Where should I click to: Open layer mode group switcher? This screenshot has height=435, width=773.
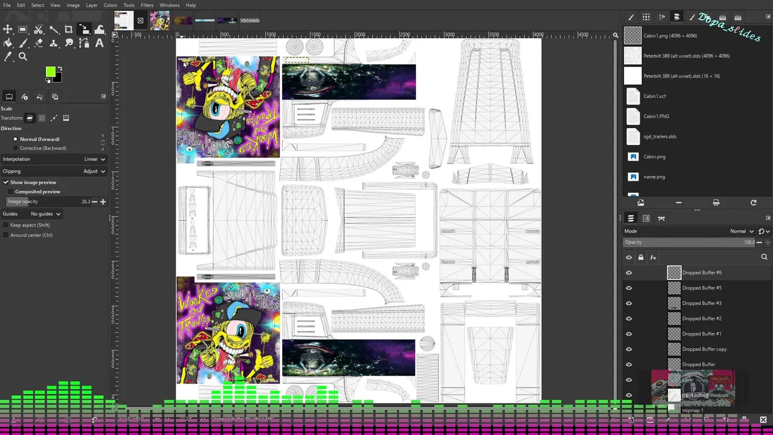pyautogui.click(x=763, y=231)
